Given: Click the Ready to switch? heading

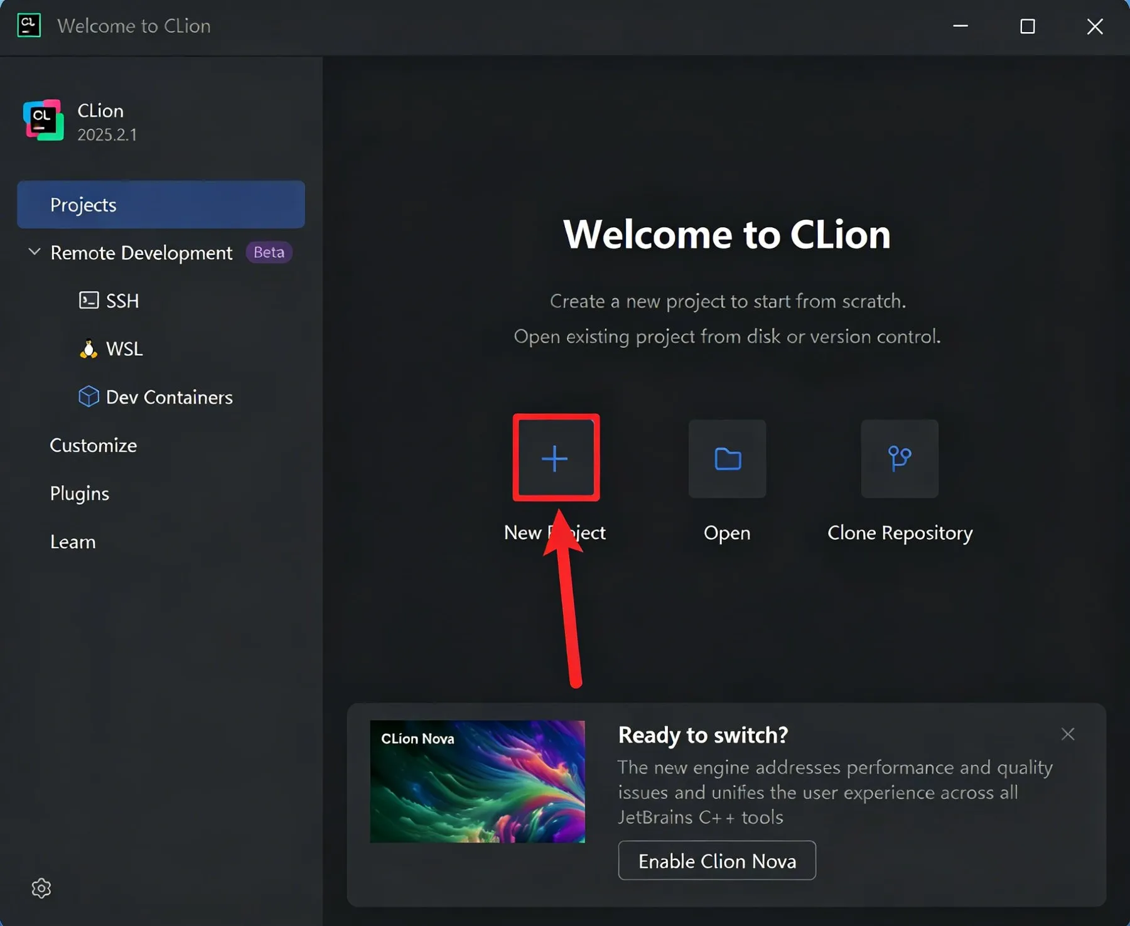Looking at the screenshot, I should [703, 735].
